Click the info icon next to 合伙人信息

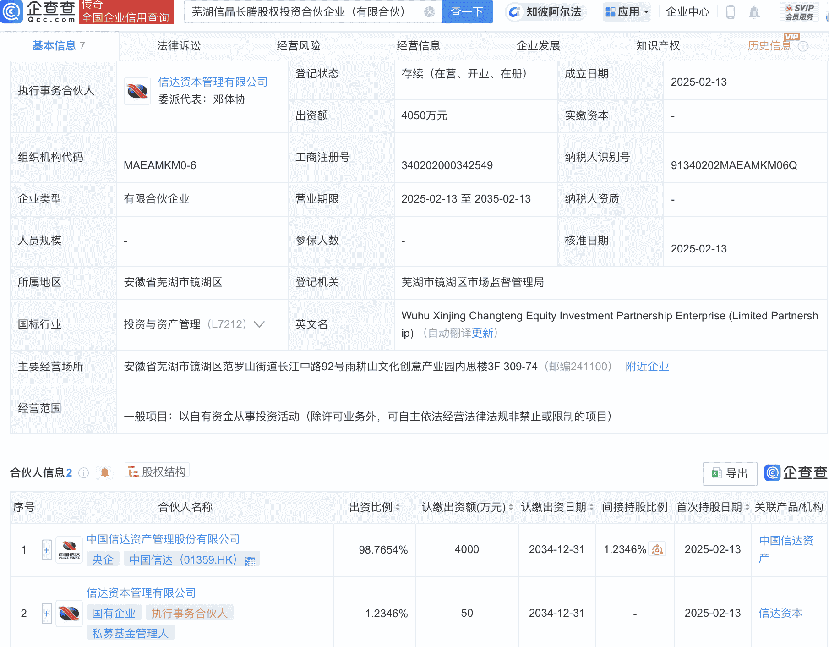click(x=84, y=473)
